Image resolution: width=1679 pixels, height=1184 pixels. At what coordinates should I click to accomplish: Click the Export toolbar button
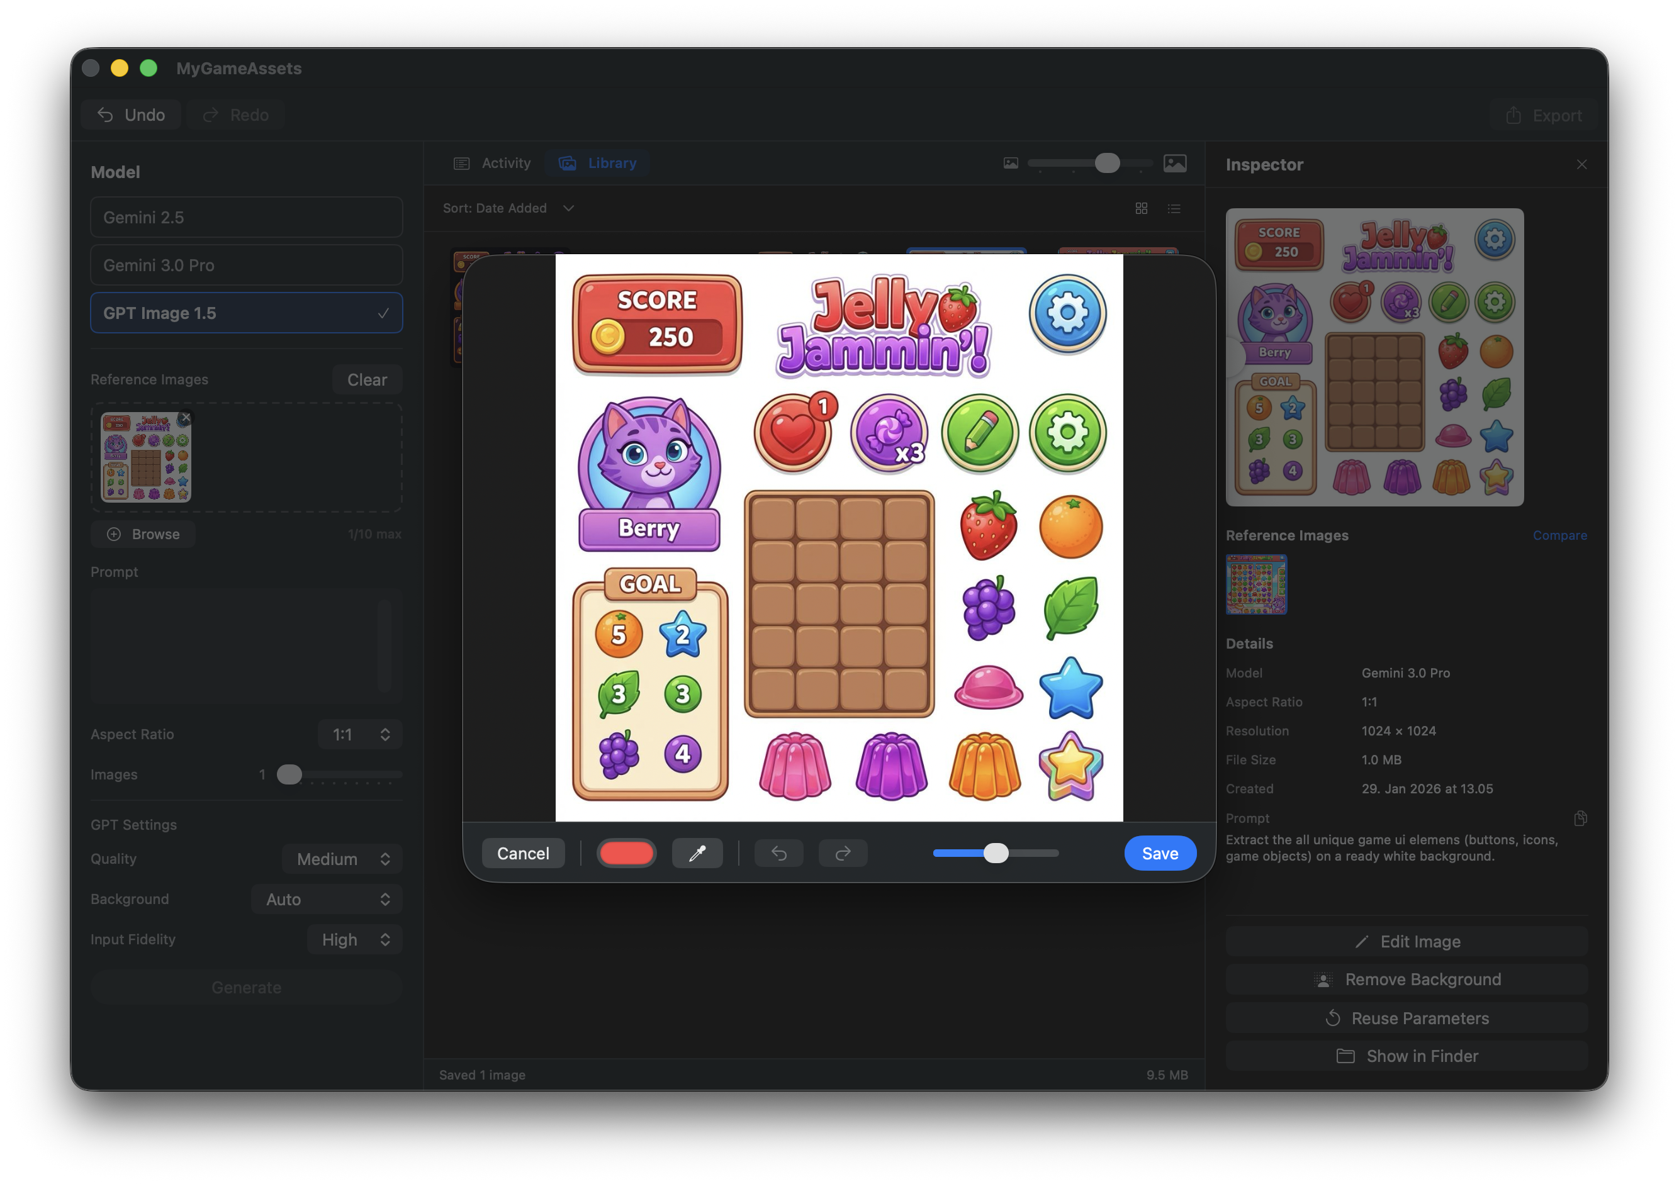[x=1543, y=116]
